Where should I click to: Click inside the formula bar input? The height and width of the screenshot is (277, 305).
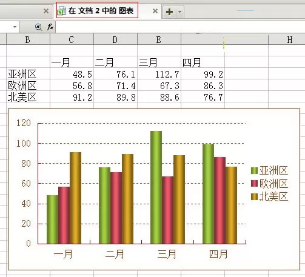pos(180,27)
